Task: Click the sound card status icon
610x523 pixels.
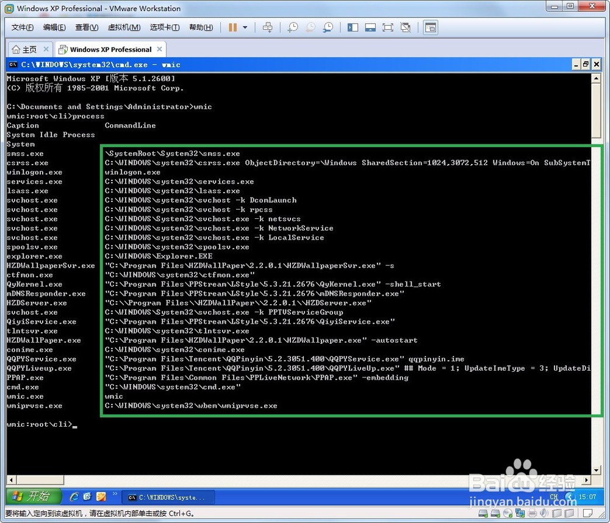Action: tap(544, 513)
